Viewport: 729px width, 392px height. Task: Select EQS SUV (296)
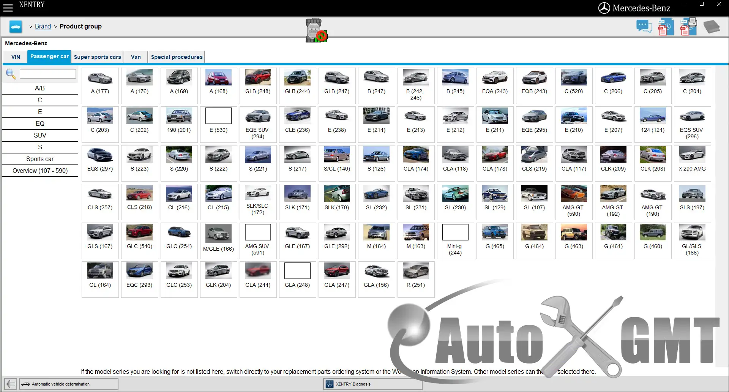tap(693, 125)
